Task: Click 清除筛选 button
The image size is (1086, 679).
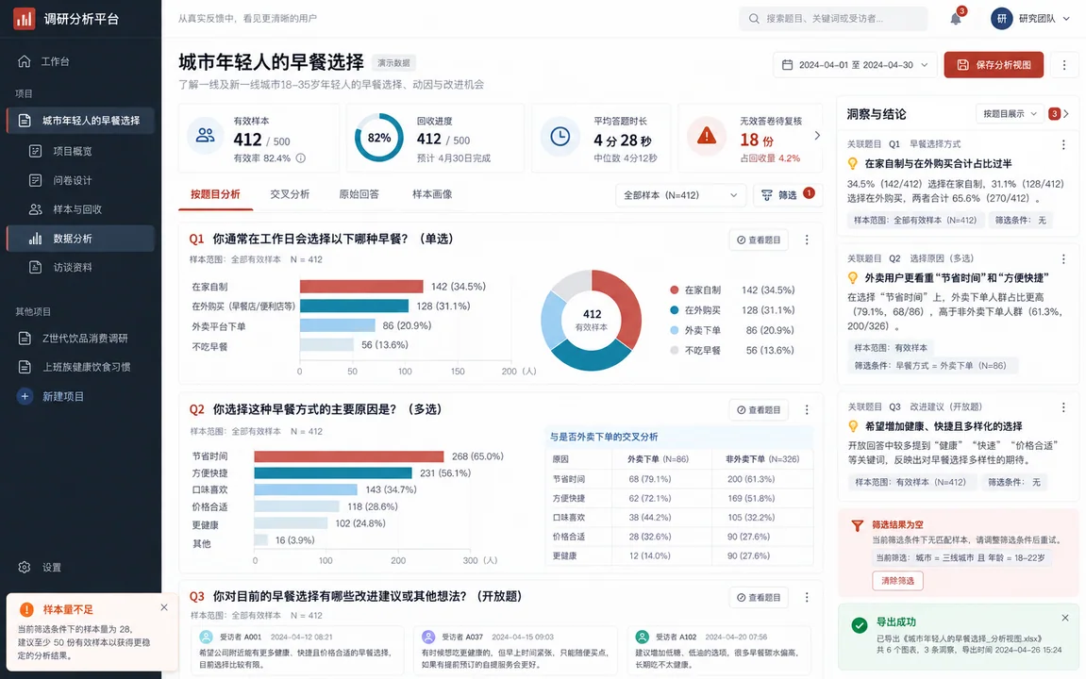Action: pos(897,581)
